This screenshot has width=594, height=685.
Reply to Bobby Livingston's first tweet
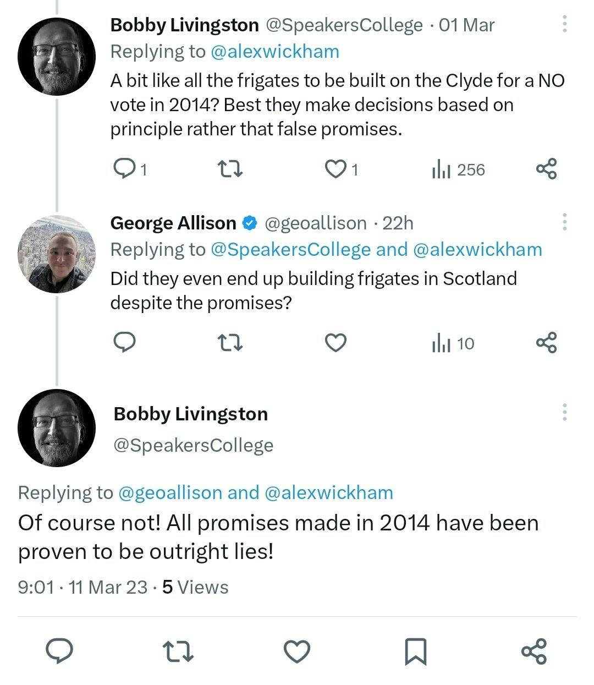(x=124, y=169)
